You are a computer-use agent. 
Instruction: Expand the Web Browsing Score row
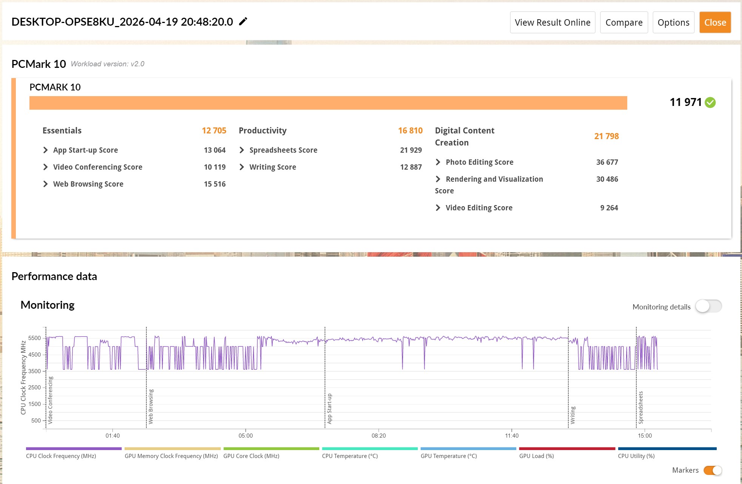pyautogui.click(x=46, y=184)
